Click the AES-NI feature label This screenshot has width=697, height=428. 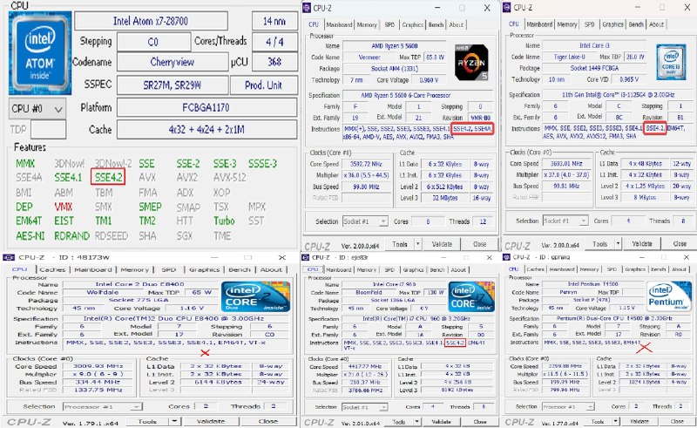30,236
